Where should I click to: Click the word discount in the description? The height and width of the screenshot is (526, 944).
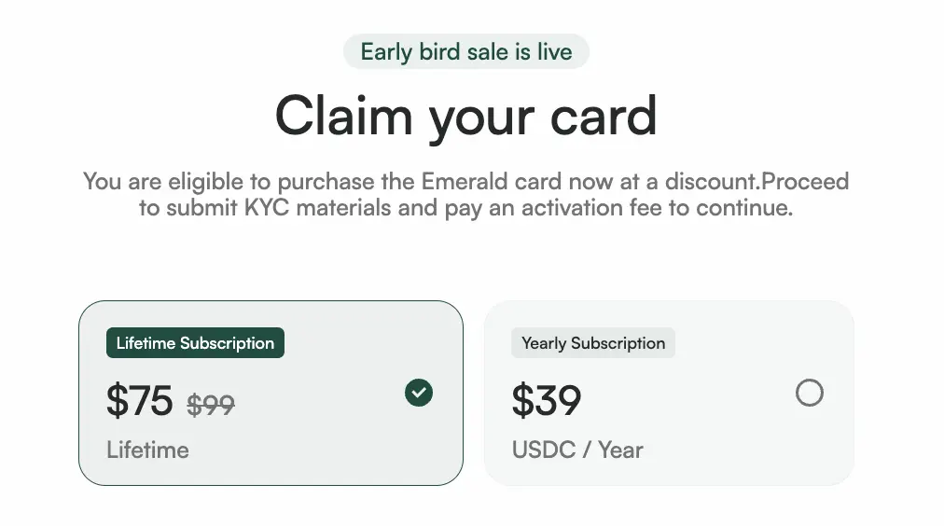[710, 181]
